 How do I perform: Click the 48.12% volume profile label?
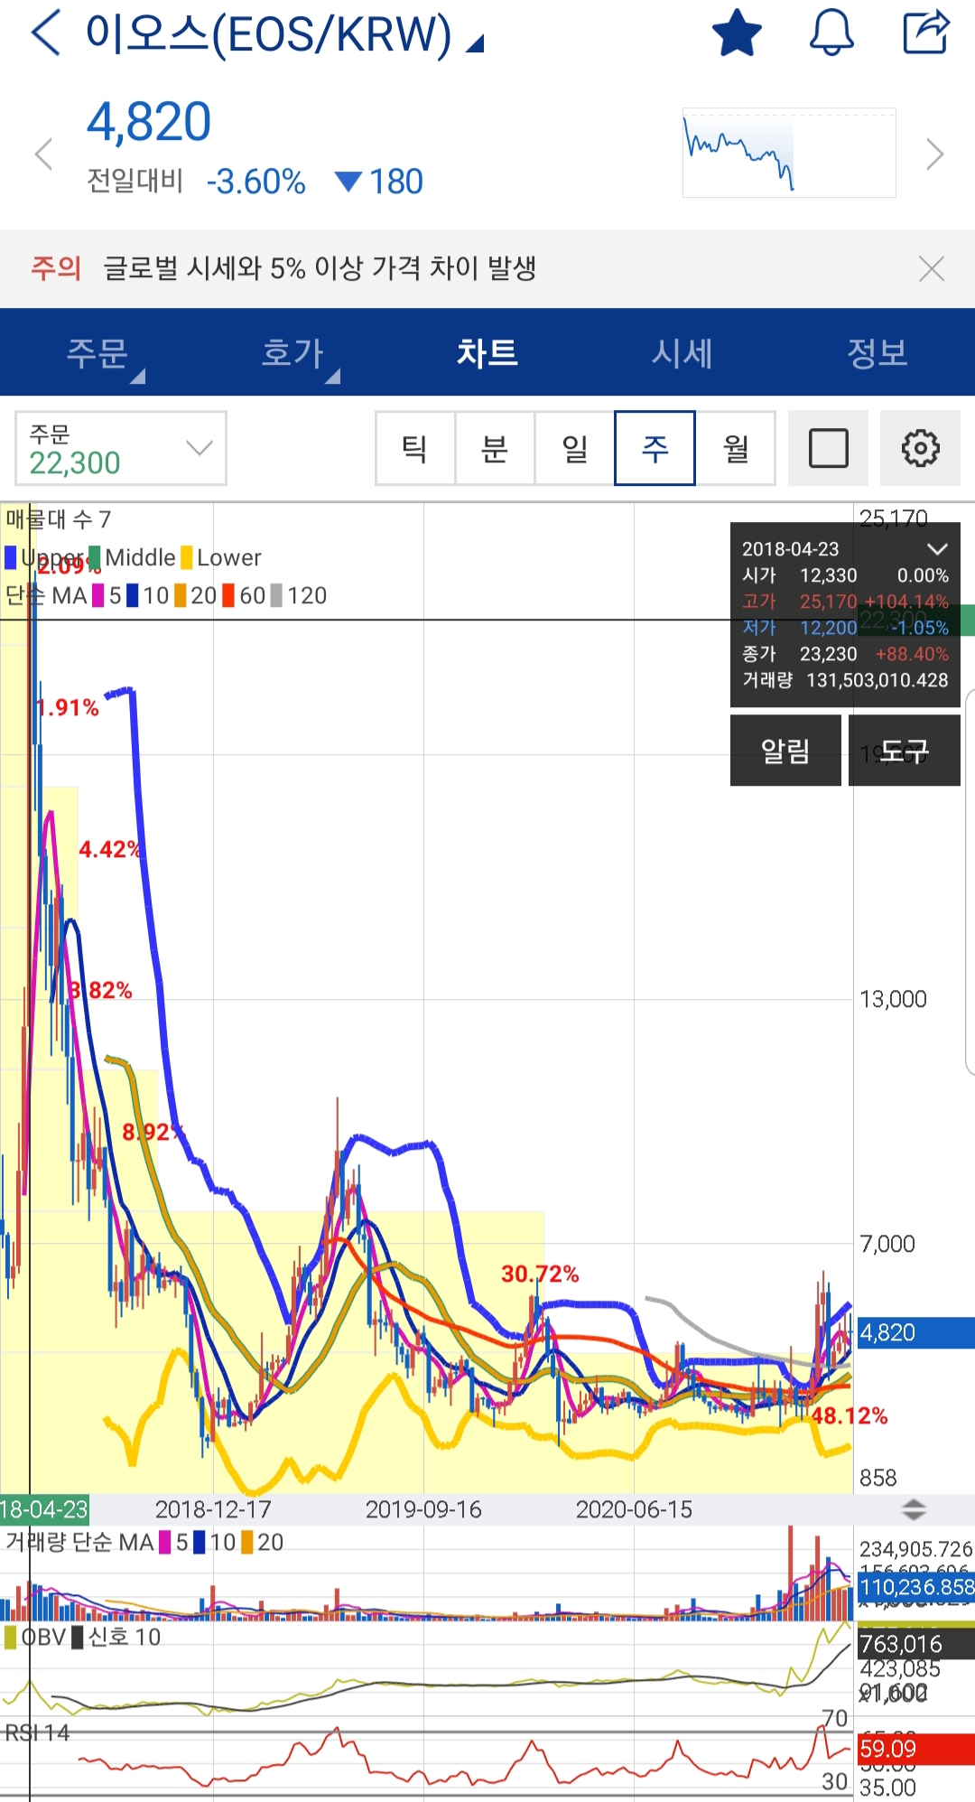[x=850, y=1415]
